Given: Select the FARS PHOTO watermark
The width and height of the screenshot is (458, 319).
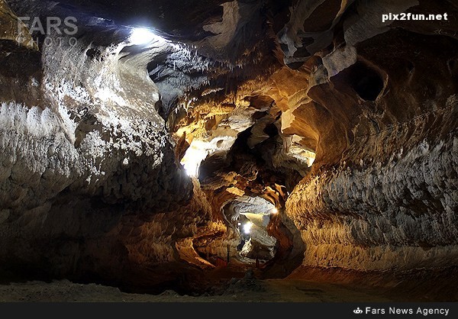Looking at the screenshot, I should 48,29.
